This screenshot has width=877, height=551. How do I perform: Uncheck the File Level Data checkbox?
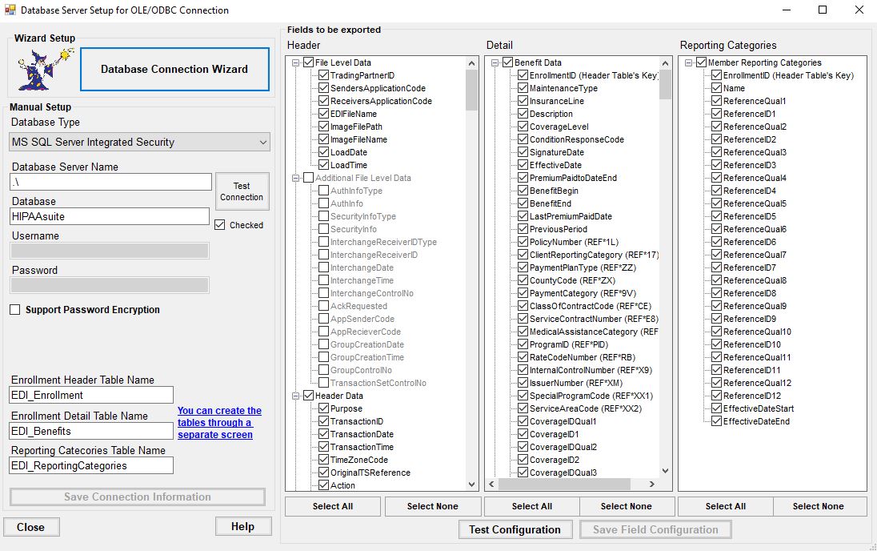point(308,62)
